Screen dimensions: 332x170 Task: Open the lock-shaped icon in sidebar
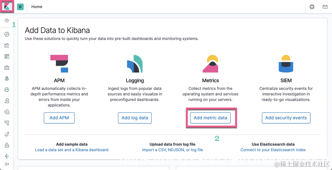click(x=7, y=145)
